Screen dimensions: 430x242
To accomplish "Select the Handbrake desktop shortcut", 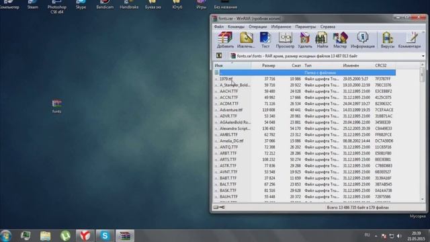I will click(129, 5).
